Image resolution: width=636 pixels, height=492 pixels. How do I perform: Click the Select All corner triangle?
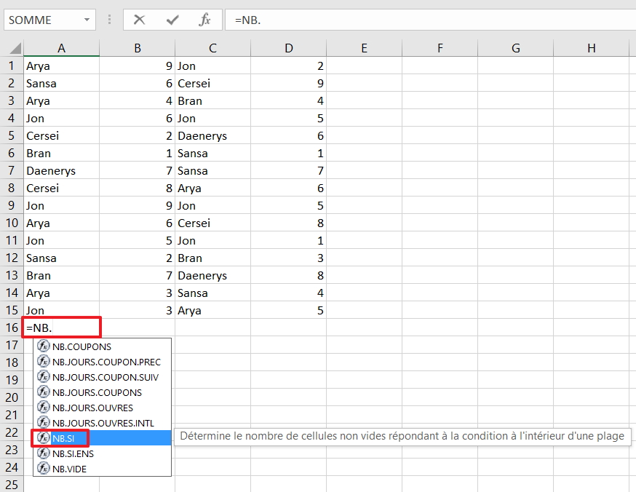(x=15, y=49)
